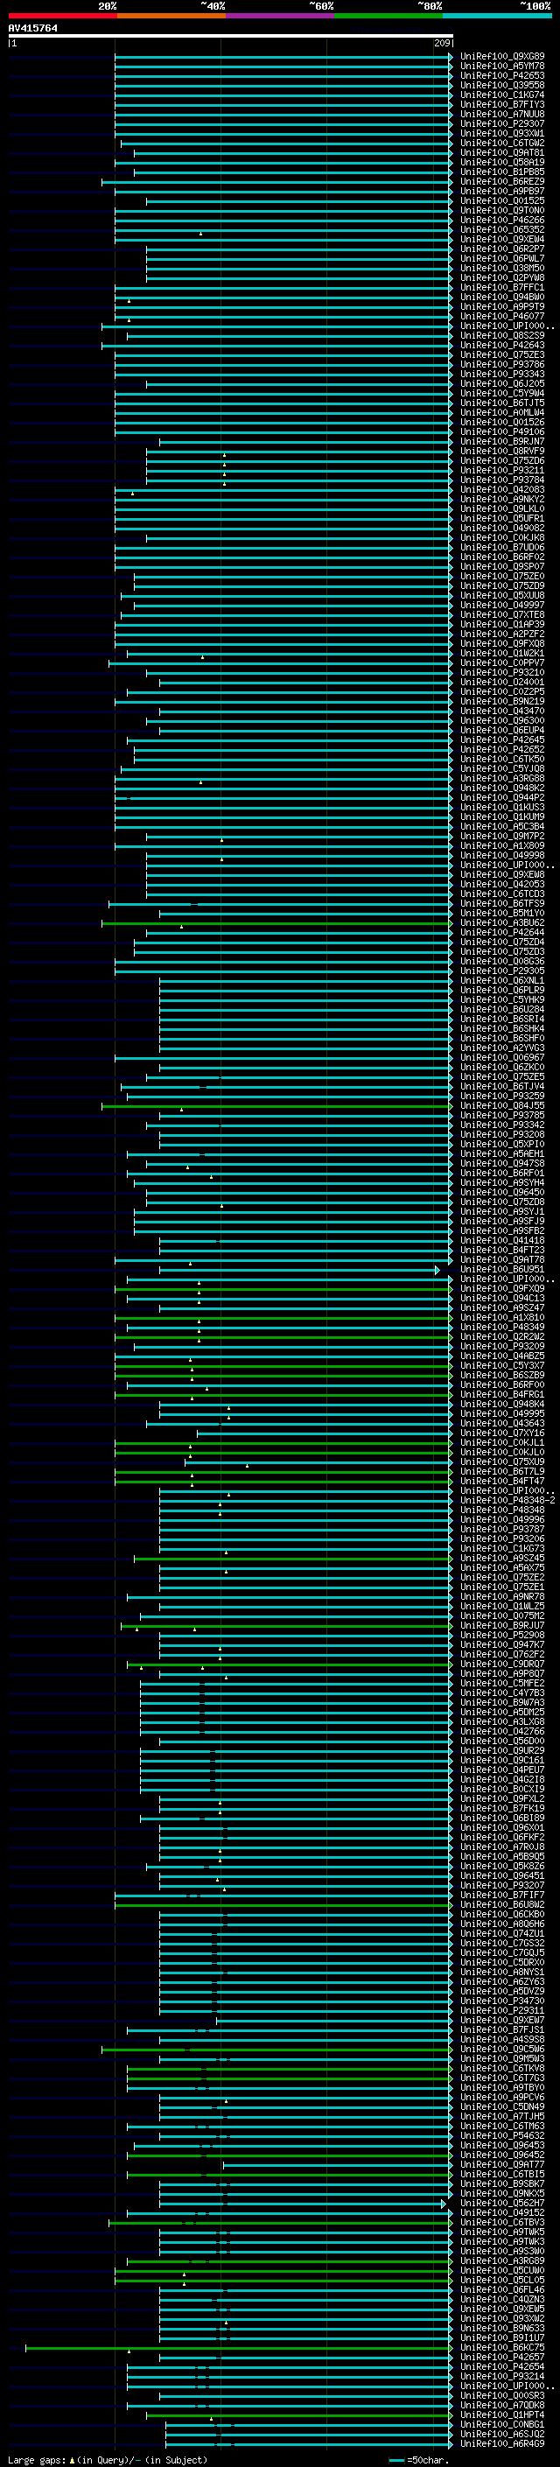Select the UniRef100_Q1HPT4 label
This screenshot has height=2467, width=560.
502,2414
